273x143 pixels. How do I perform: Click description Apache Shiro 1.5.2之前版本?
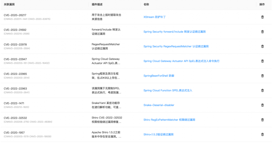[106, 134]
